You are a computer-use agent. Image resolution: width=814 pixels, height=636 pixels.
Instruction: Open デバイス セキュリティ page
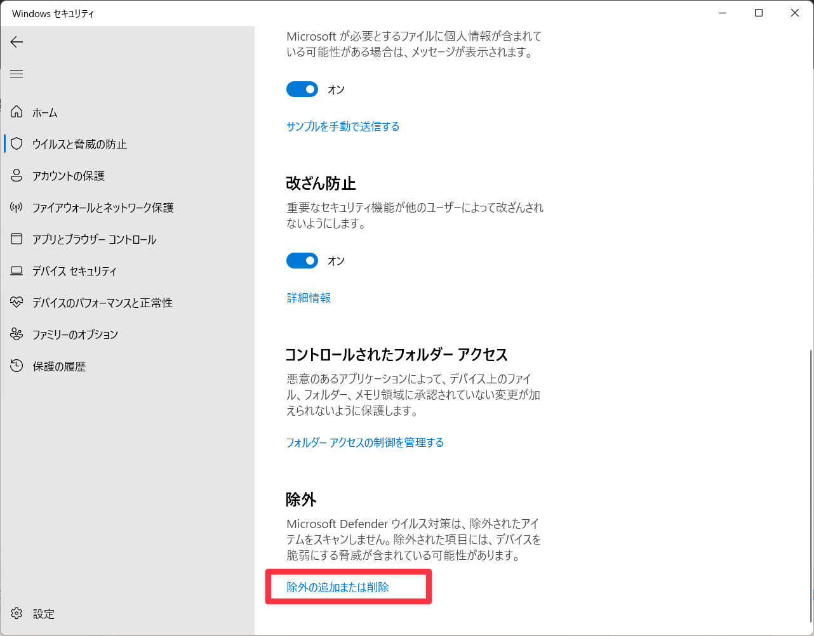click(x=127, y=271)
